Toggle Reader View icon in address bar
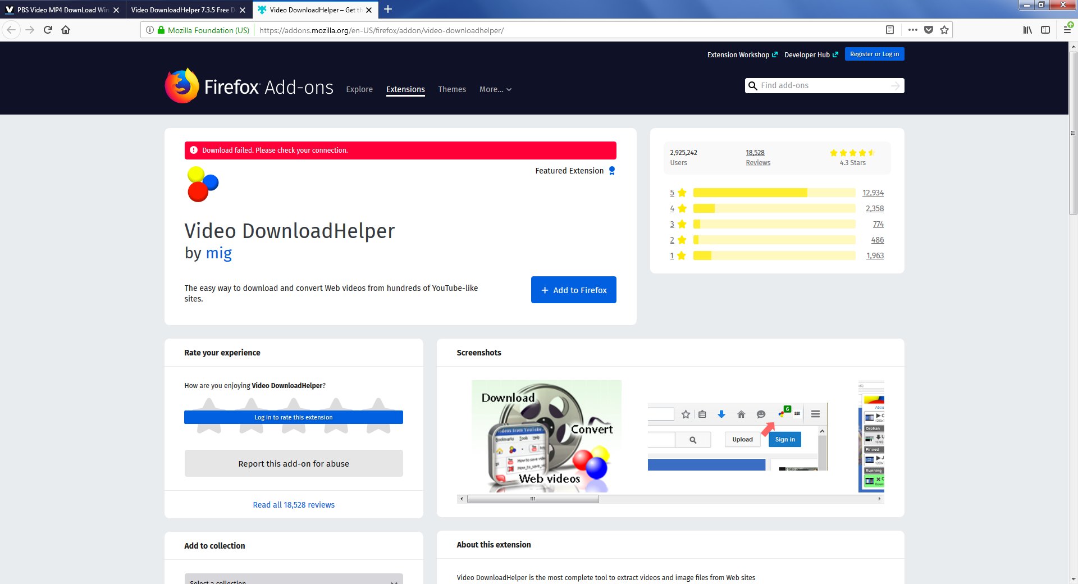This screenshot has height=584, width=1078. click(889, 30)
